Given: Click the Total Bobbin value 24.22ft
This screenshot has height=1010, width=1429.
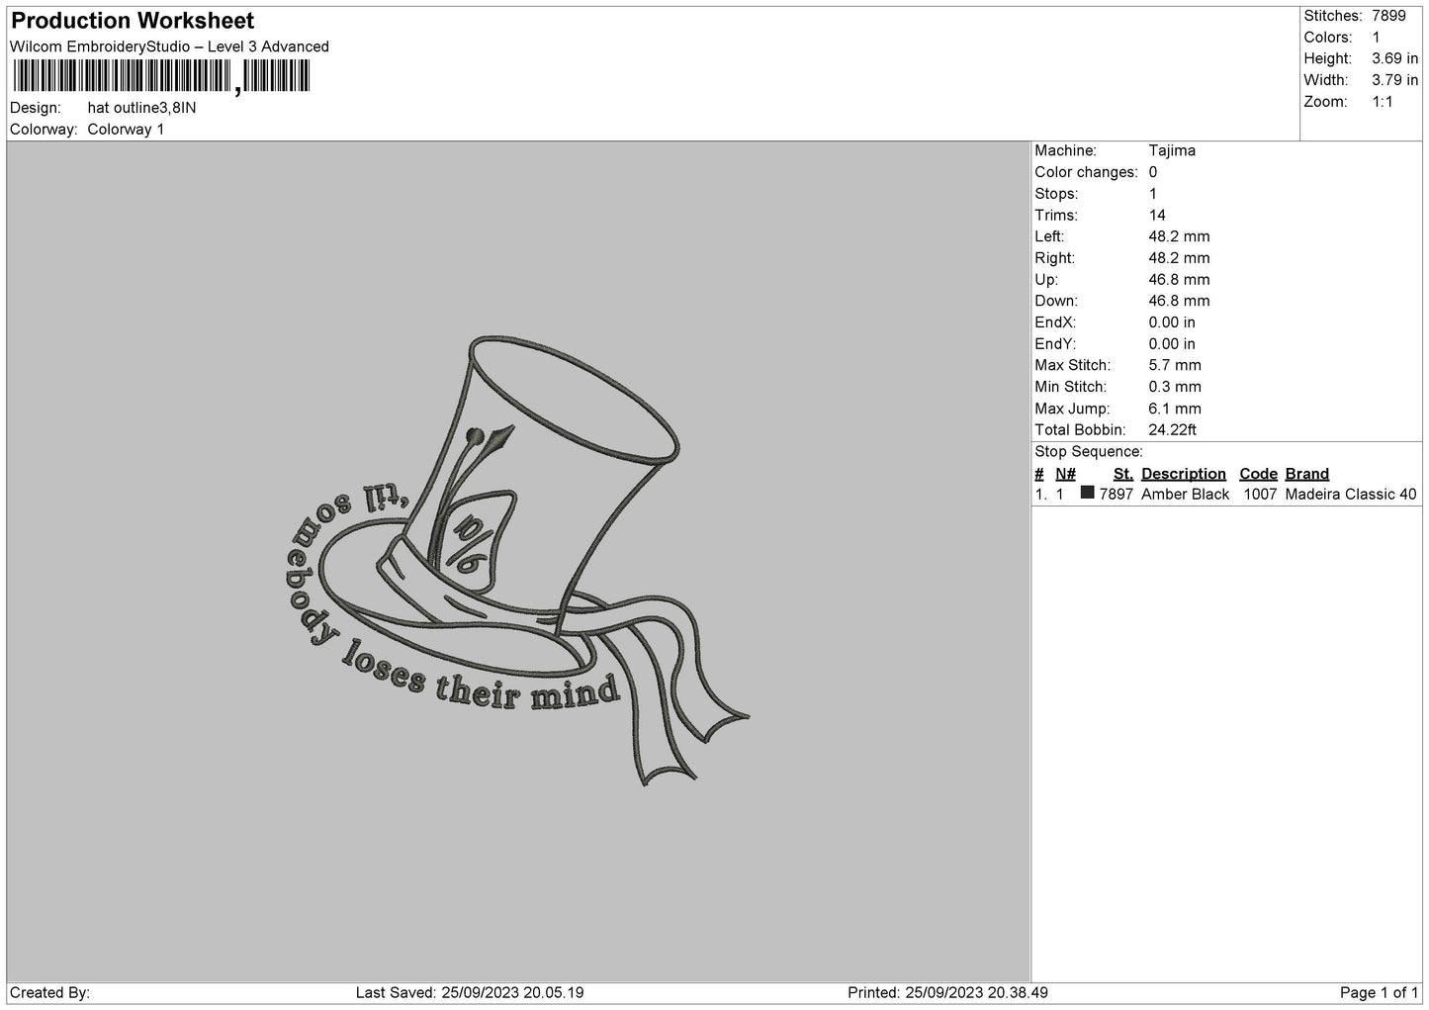Looking at the screenshot, I should pos(1173,430).
